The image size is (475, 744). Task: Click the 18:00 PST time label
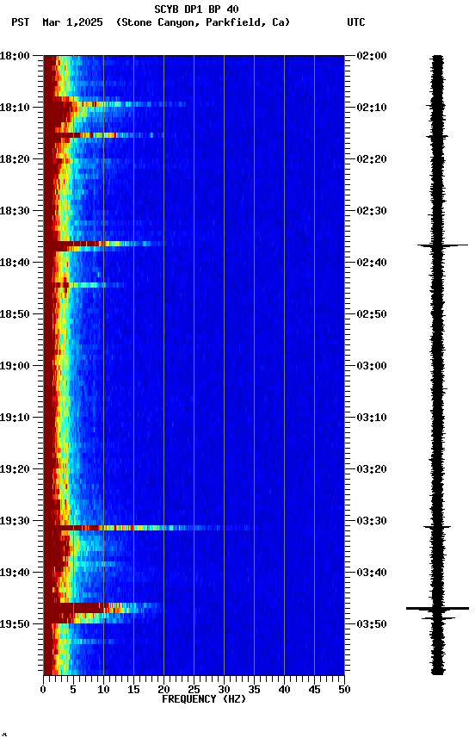click(x=15, y=55)
